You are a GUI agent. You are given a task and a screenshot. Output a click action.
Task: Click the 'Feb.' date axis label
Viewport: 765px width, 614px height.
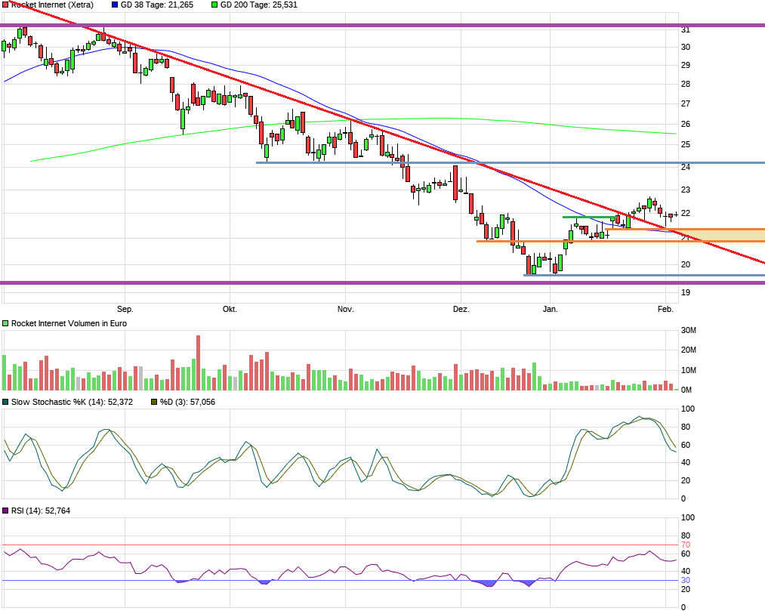(x=665, y=310)
